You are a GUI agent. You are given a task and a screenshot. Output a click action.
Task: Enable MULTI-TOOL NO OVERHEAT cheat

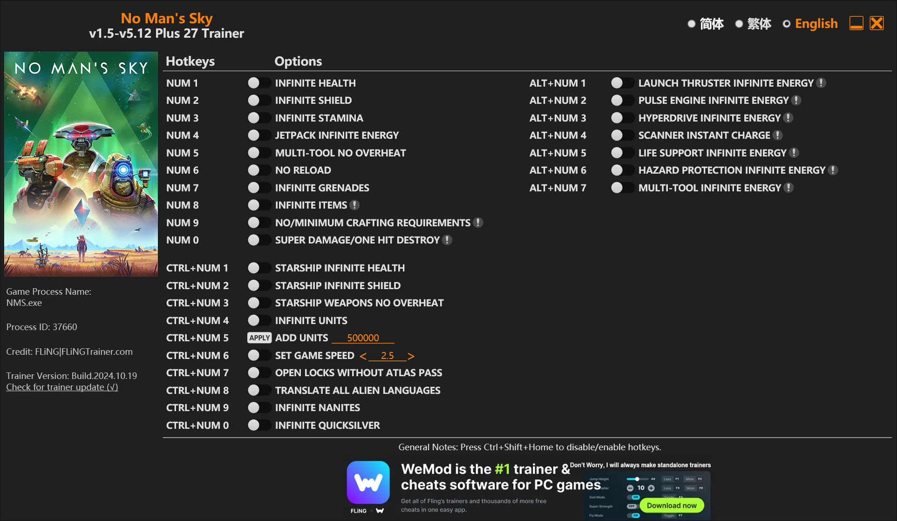[x=257, y=152]
